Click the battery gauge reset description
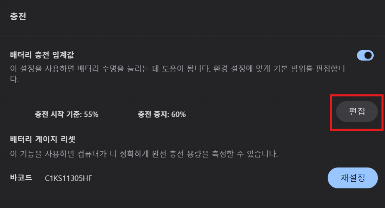 tap(144, 154)
